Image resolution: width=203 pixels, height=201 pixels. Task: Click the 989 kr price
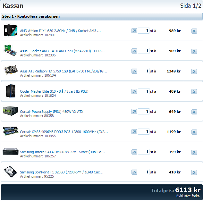click(175, 31)
